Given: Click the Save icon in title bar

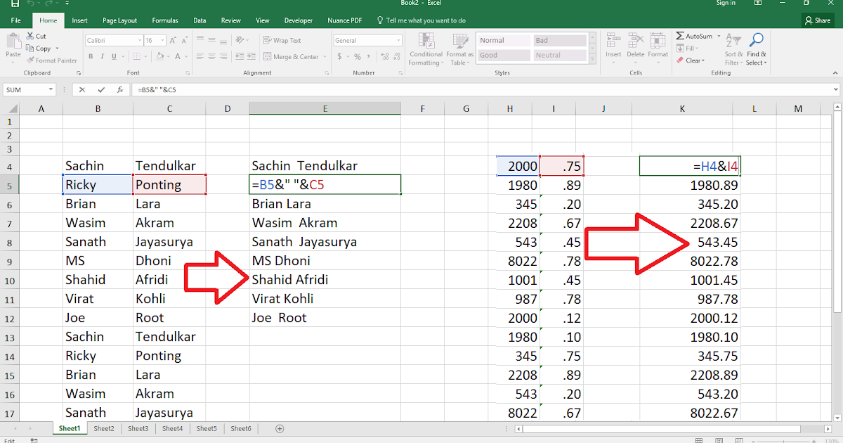Looking at the screenshot, I should [x=15, y=4].
